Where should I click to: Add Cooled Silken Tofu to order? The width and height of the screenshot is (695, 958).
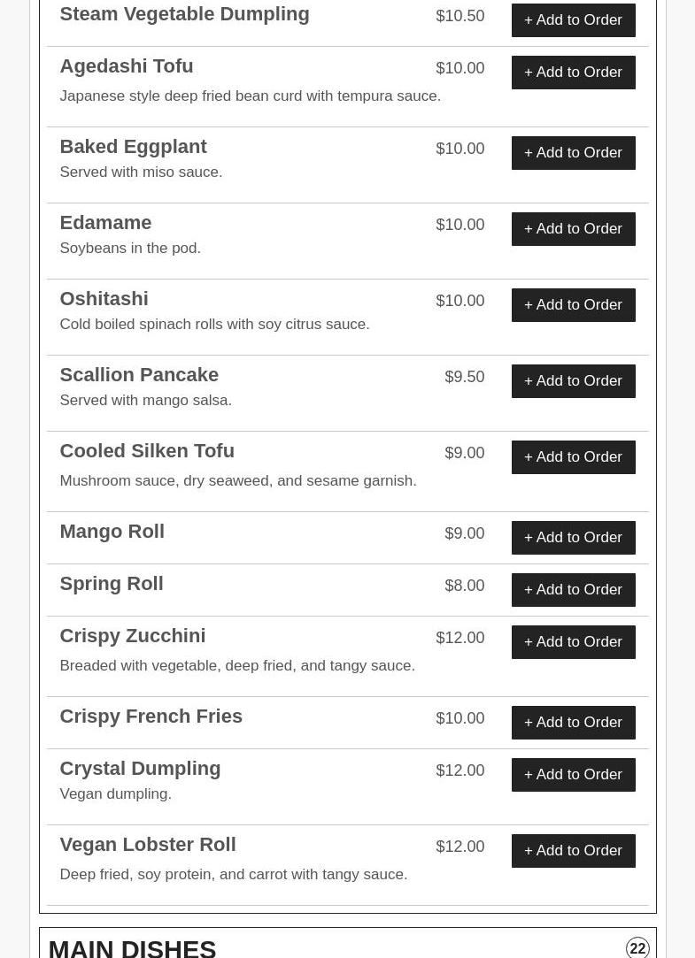click(573, 457)
